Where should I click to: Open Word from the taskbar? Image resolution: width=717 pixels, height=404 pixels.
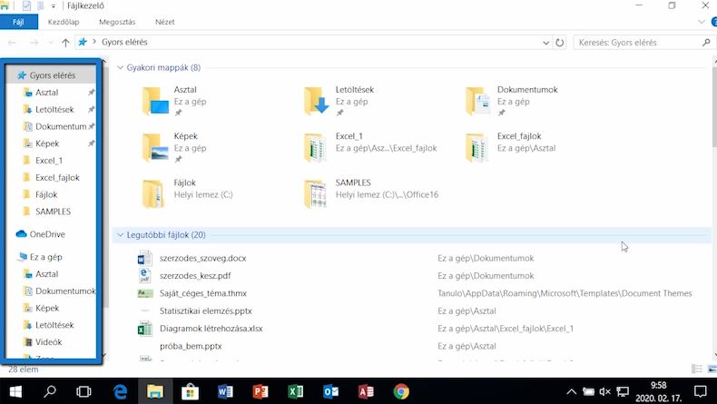pyautogui.click(x=225, y=391)
